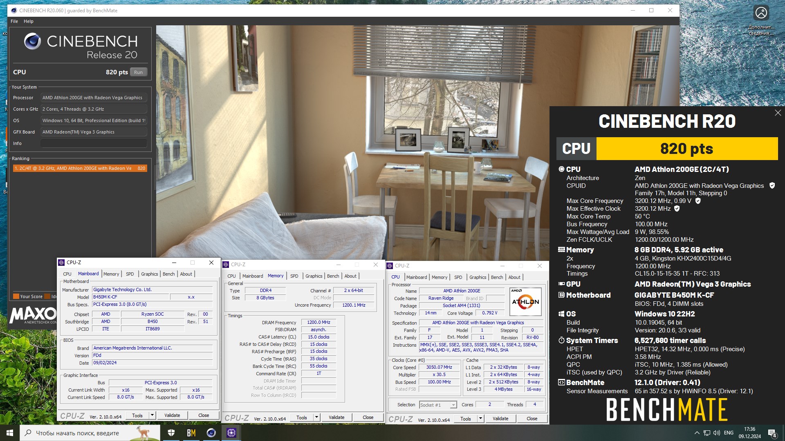Image resolution: width=785 pixels, height=441 pixels.
Task: Click the Code Name value Raven Ridge
Action: [441, 298]
